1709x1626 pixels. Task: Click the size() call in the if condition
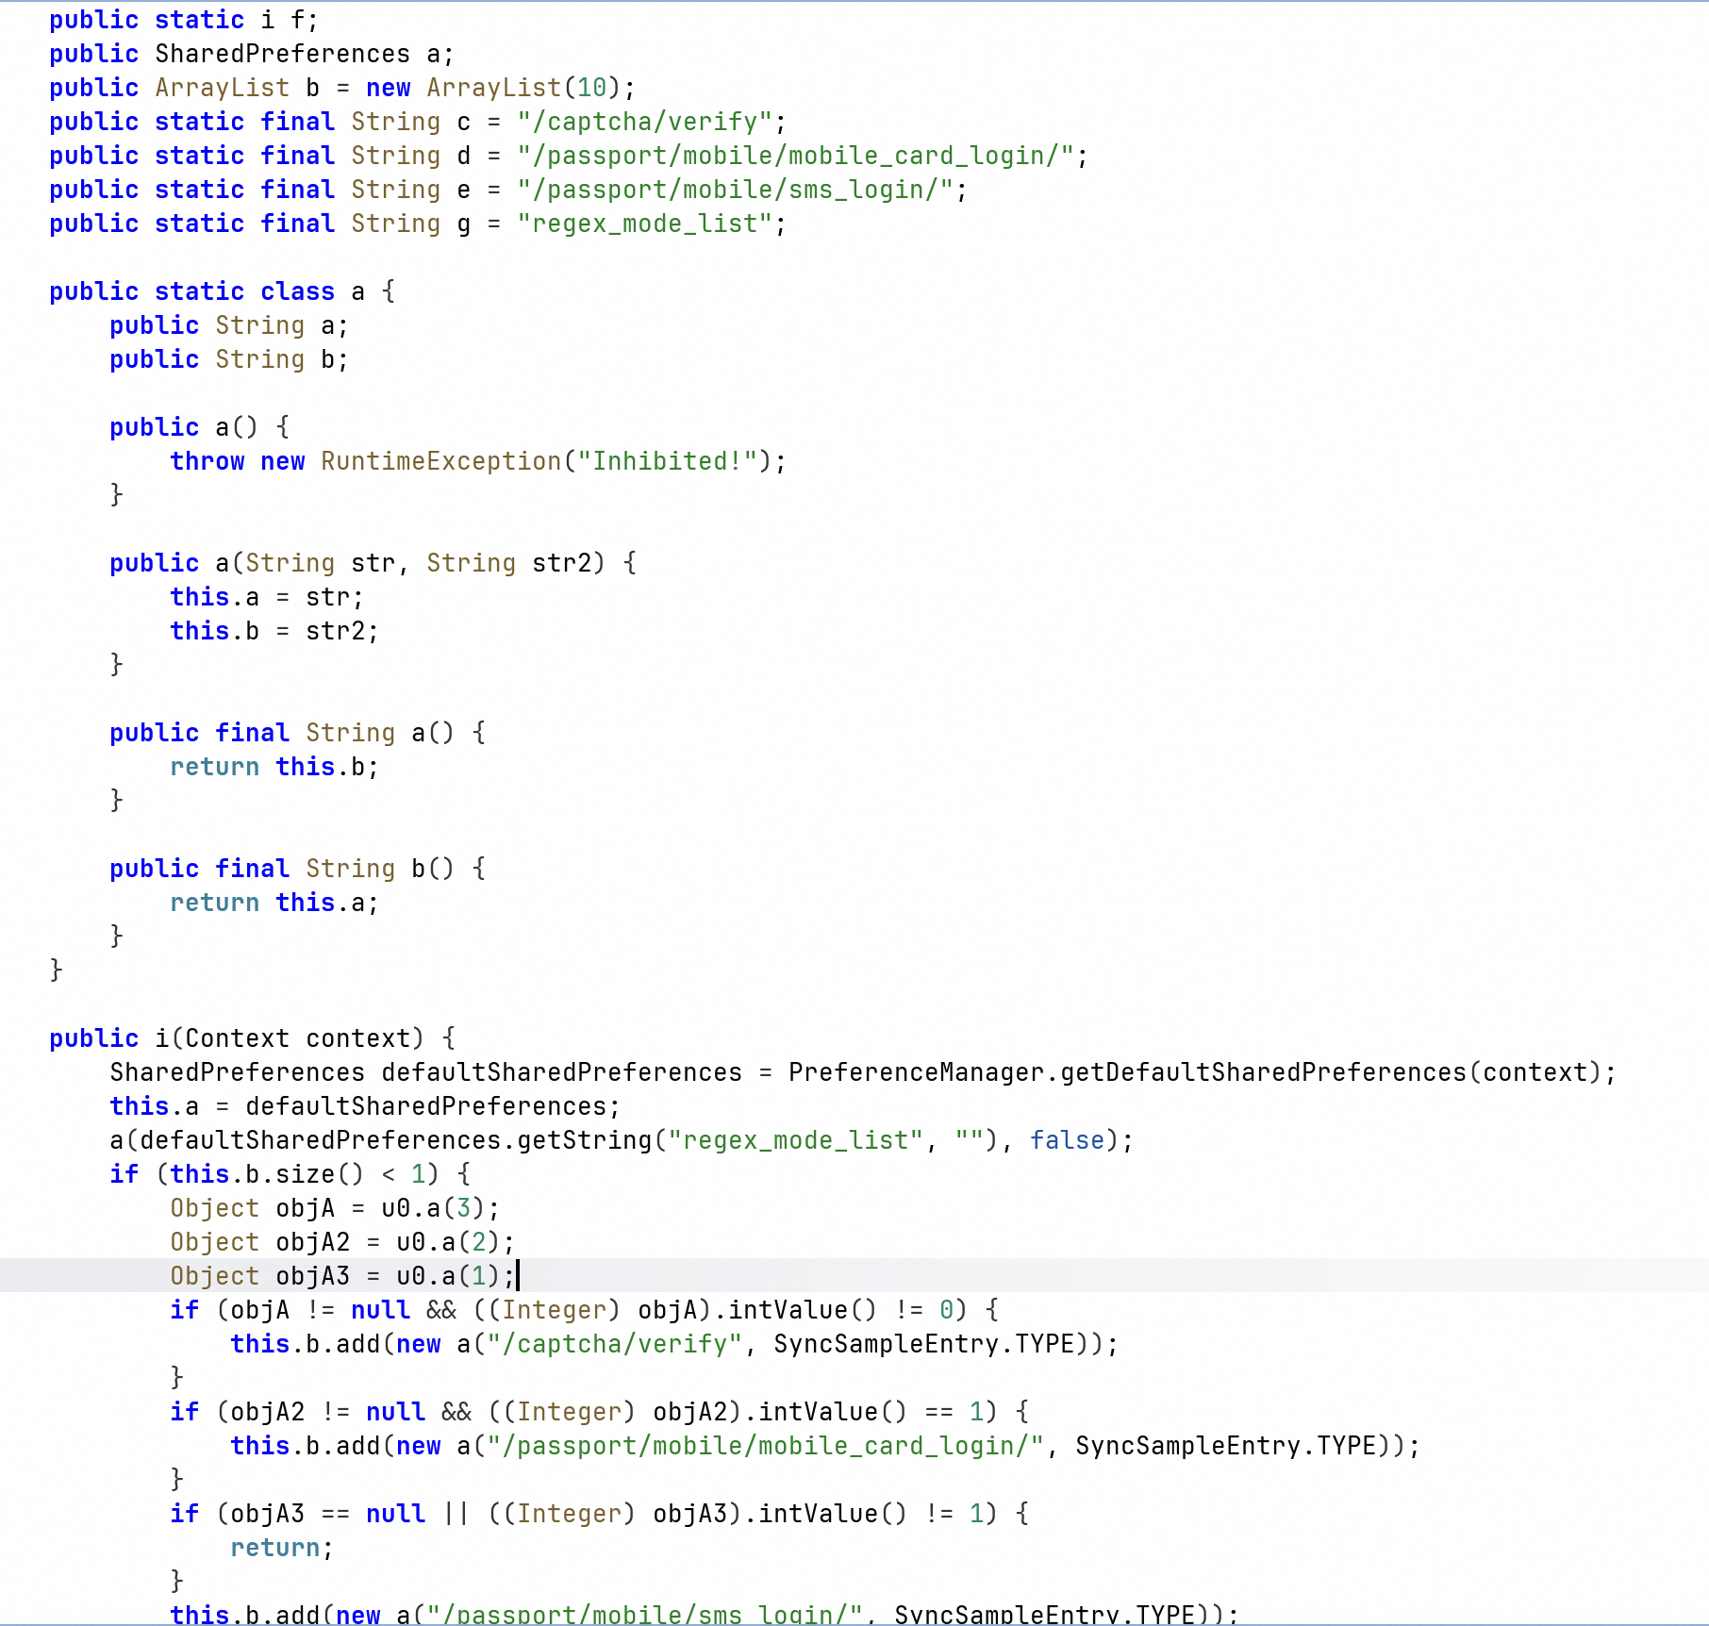click(319, 1174)
